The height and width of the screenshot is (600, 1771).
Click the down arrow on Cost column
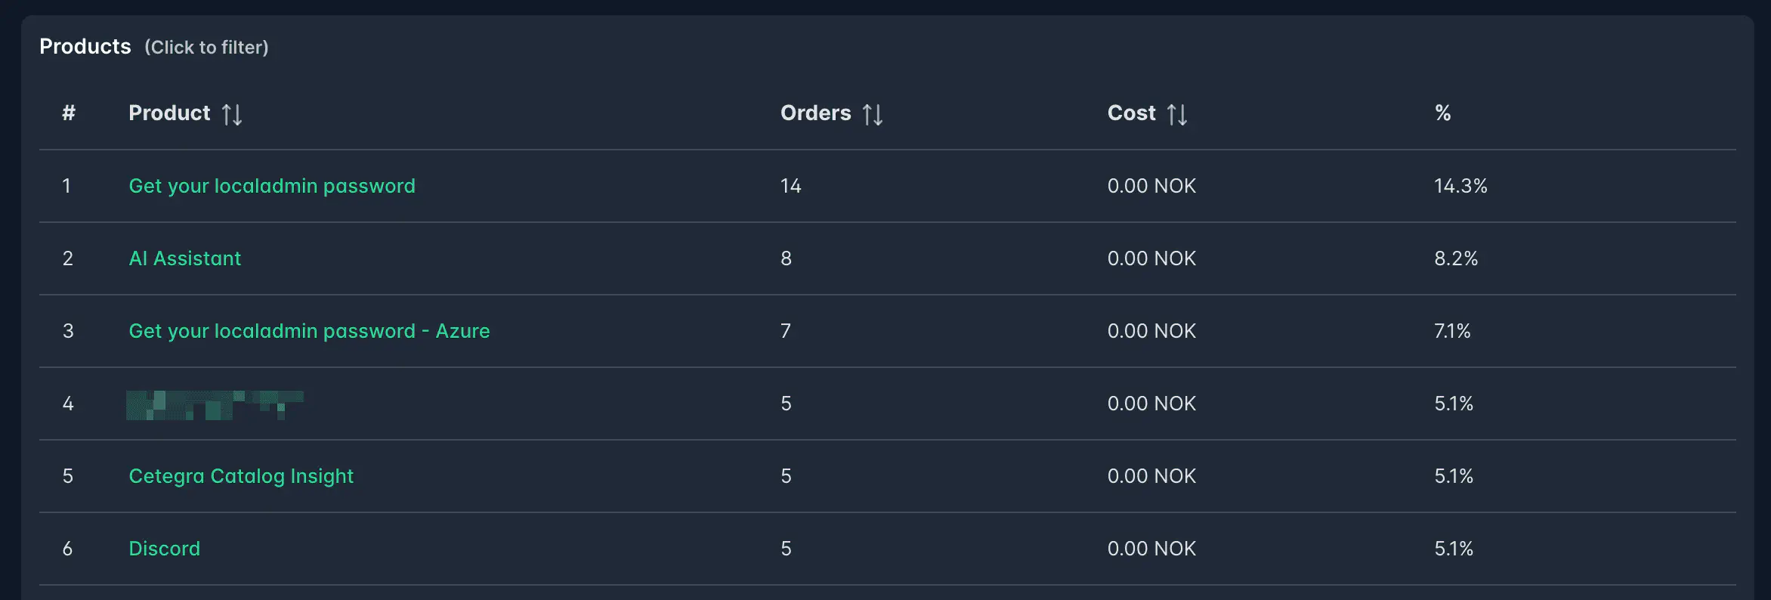click(1183, 114)
